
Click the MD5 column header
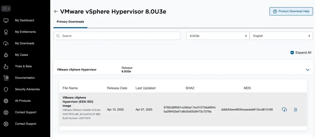pos(247,88)
